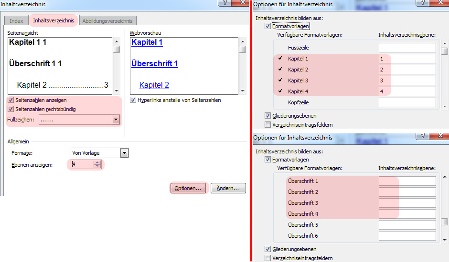Click the level field next to Fusszeile
This screenshot has width=449, height=262.
click(407, 48)
